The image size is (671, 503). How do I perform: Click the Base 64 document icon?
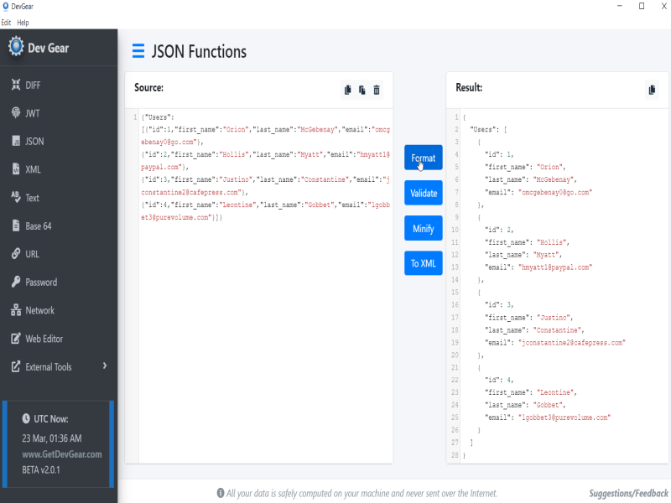[x=16, y=226]
